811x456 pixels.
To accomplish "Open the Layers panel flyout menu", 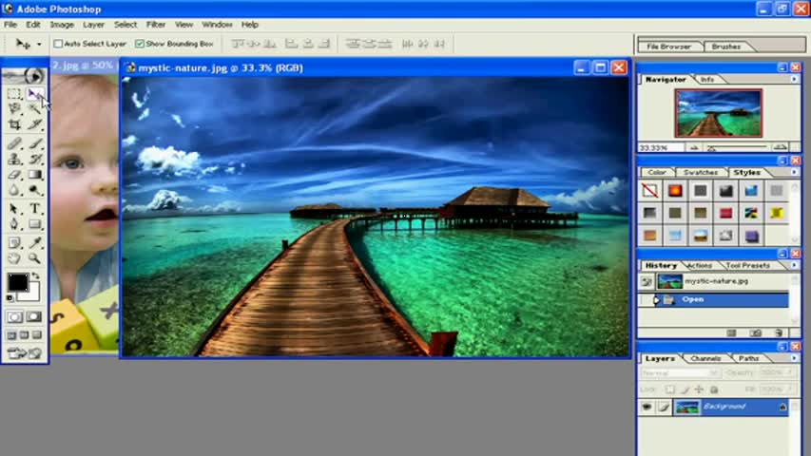I will point(795,358).
